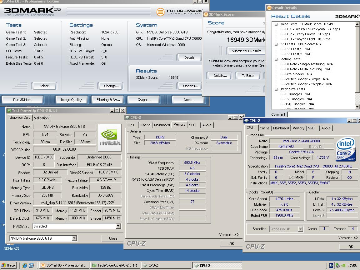Collapse the Game Tests tree node
The height and width of the screenshot is (270, 360).
(276, 24)
